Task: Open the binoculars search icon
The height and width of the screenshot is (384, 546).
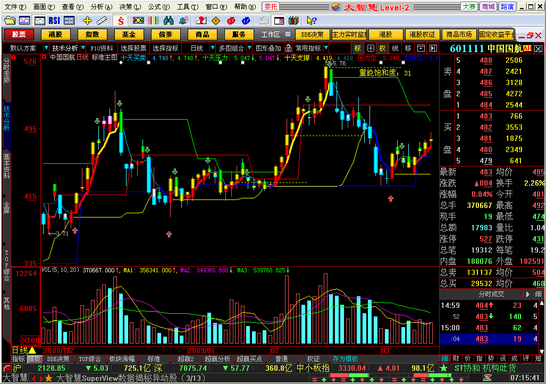Action: click(168, 21)
